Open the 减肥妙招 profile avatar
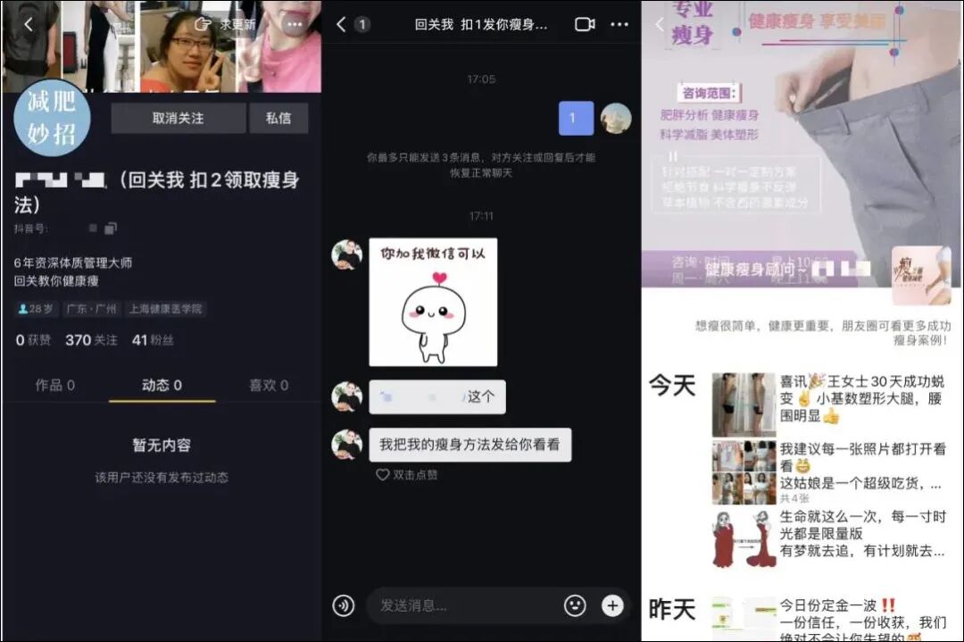Viewport: 964px width, 642px height. pyautogui.click(x=52, y=118)
